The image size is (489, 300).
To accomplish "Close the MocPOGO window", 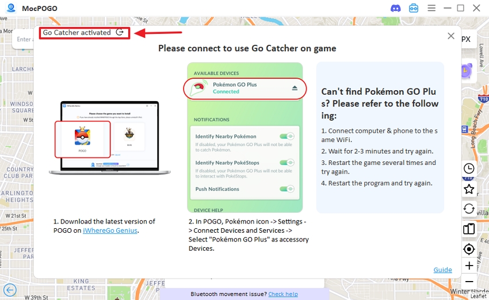I will 476,8.
